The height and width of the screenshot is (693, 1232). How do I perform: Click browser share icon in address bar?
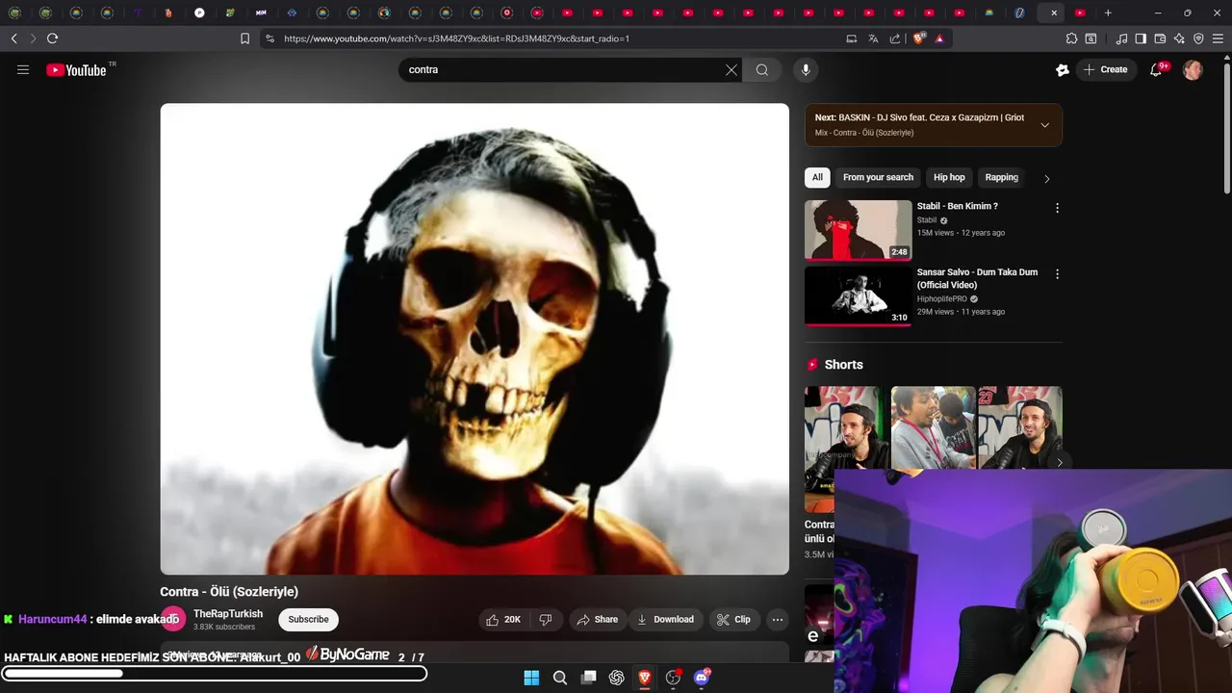click(x=895, y=38)
